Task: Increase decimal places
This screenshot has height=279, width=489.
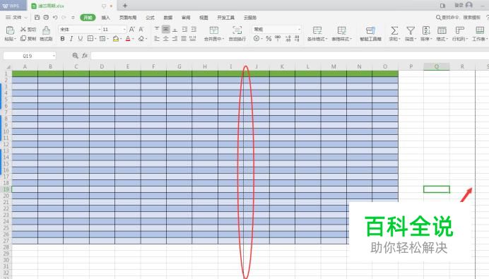Action: pos(288,39)
